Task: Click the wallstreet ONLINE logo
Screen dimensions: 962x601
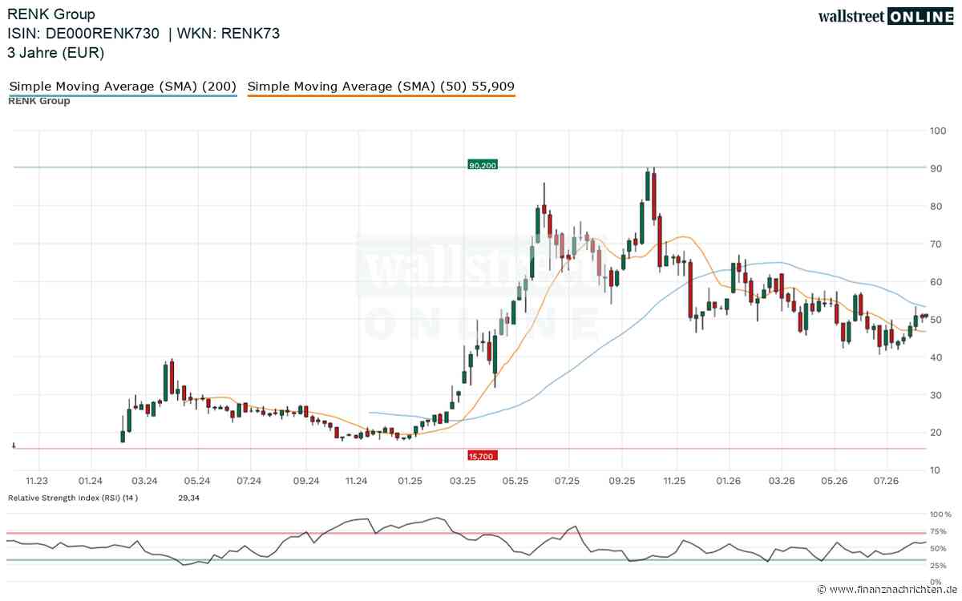Action: click(x=886, y=16)
